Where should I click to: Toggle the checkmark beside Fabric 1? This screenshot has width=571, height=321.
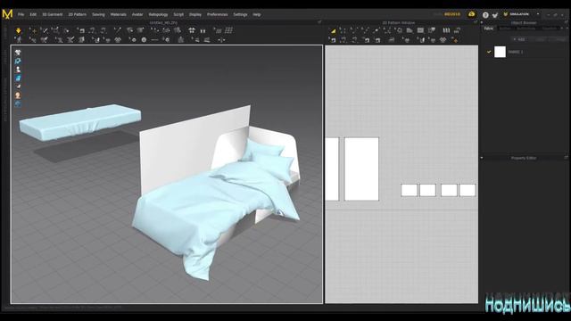coord(489,52)
